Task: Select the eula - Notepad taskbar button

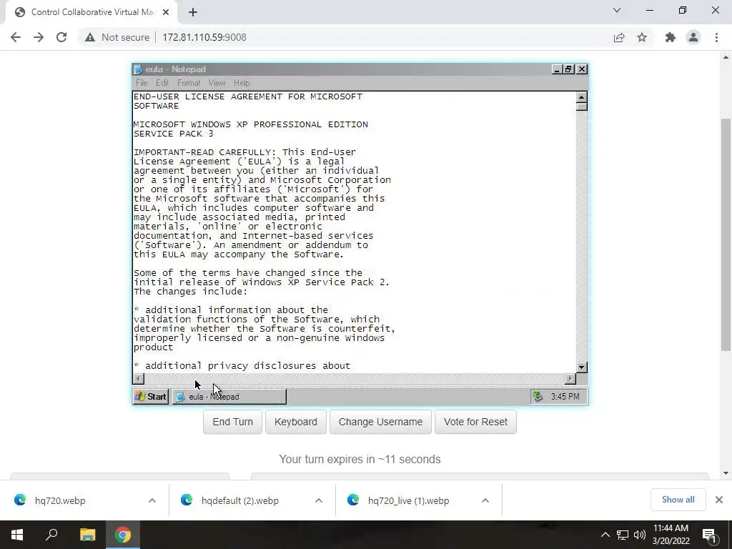Action: (x=229, y=396)
